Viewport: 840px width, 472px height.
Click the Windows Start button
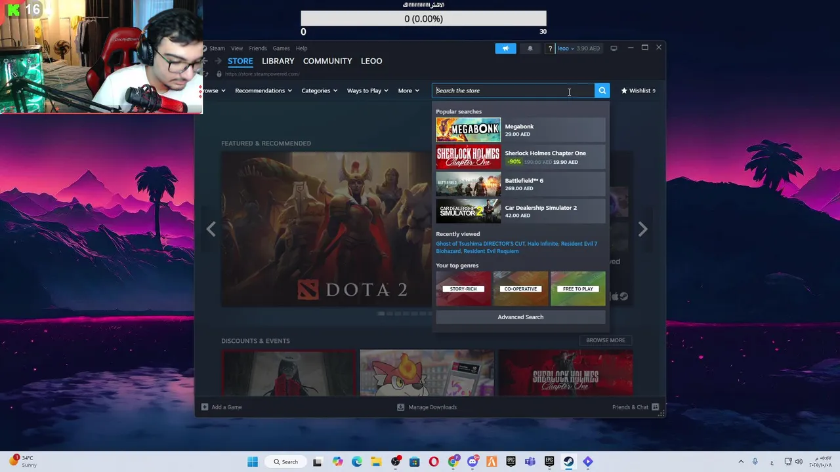(x=253, y=462)
